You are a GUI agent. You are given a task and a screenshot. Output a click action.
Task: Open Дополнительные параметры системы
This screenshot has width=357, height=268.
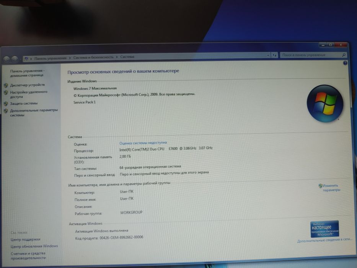coord(34,113)
